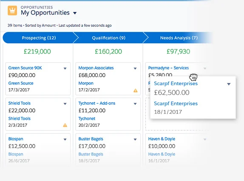This screenshot has height=181, width=244.
Task: Open the Haven & Doyle opportunity title
Action: click(162, 139)
